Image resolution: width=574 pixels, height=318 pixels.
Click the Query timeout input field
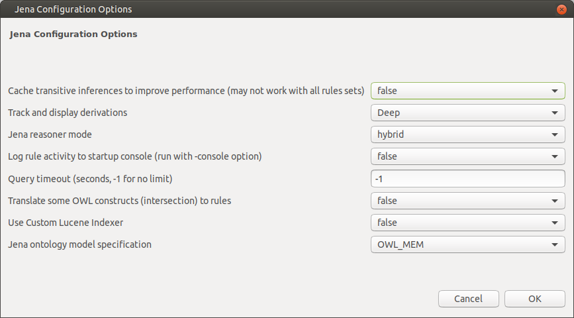(468, 179)
